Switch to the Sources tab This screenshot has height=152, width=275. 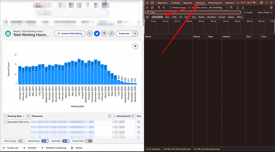(188, 3)
